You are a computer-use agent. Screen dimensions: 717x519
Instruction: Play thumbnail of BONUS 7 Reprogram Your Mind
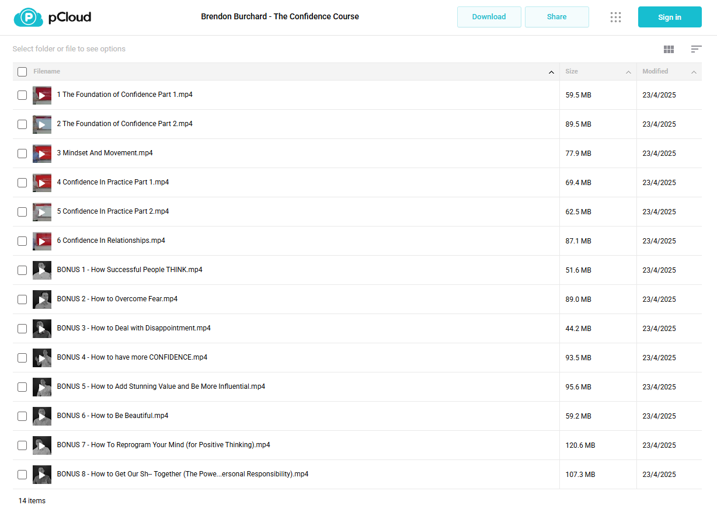[x=42, y=445]
